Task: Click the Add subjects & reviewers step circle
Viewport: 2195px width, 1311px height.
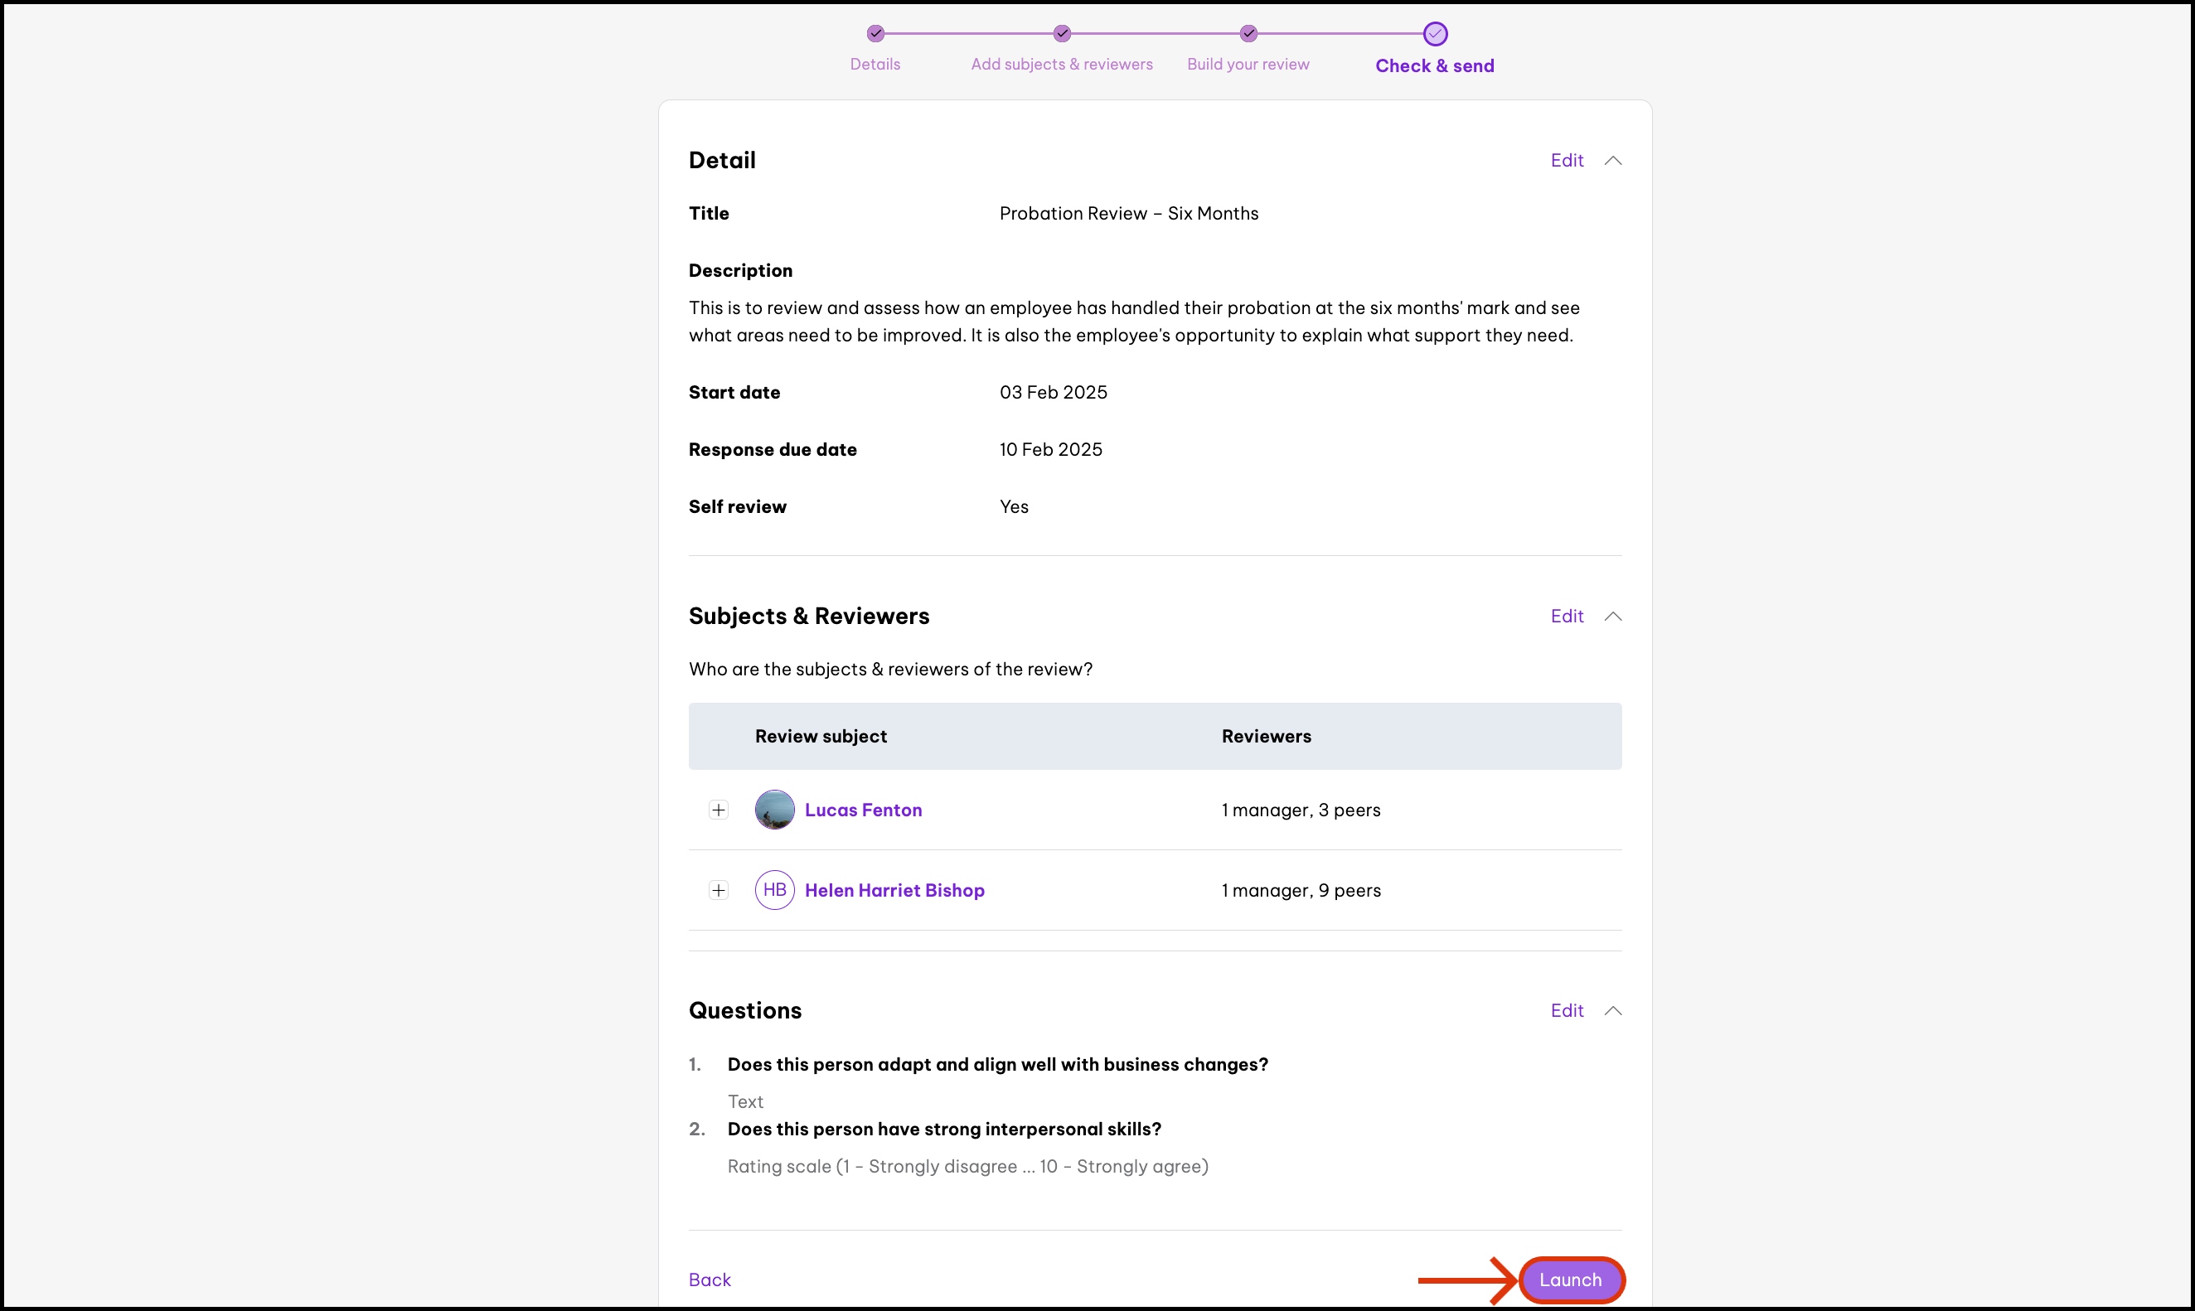Action: [1061, 34]
